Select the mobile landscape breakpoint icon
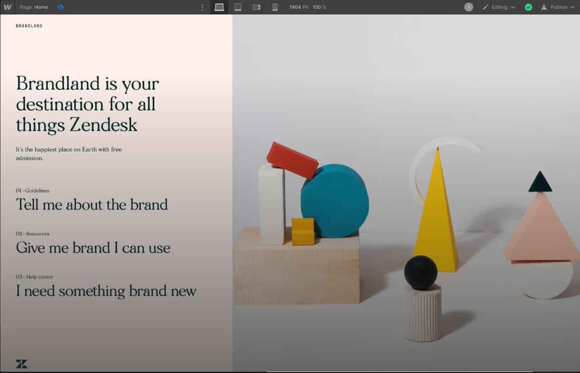580x373 pixels. 256,7
